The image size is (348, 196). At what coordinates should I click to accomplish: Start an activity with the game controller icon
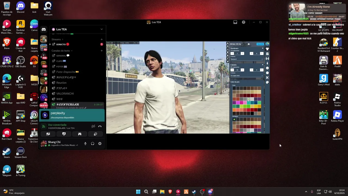pos(80,134)
